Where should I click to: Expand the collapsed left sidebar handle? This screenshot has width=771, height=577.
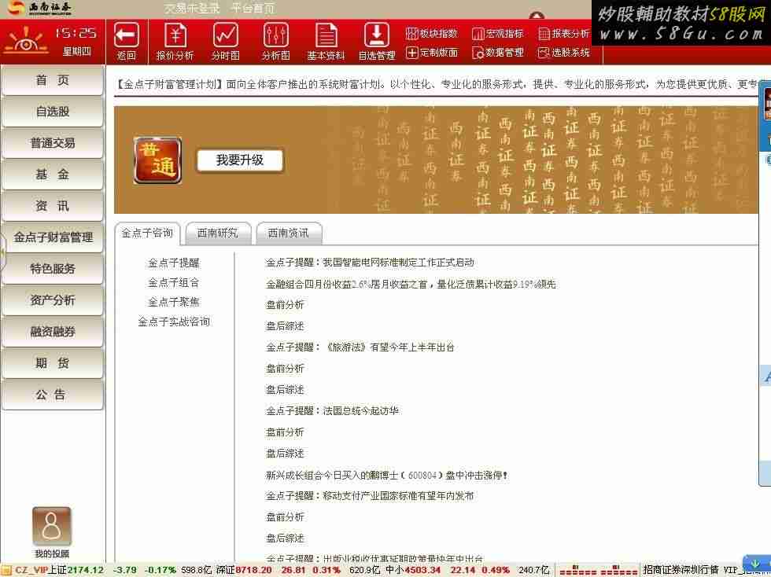coord(2,252)
